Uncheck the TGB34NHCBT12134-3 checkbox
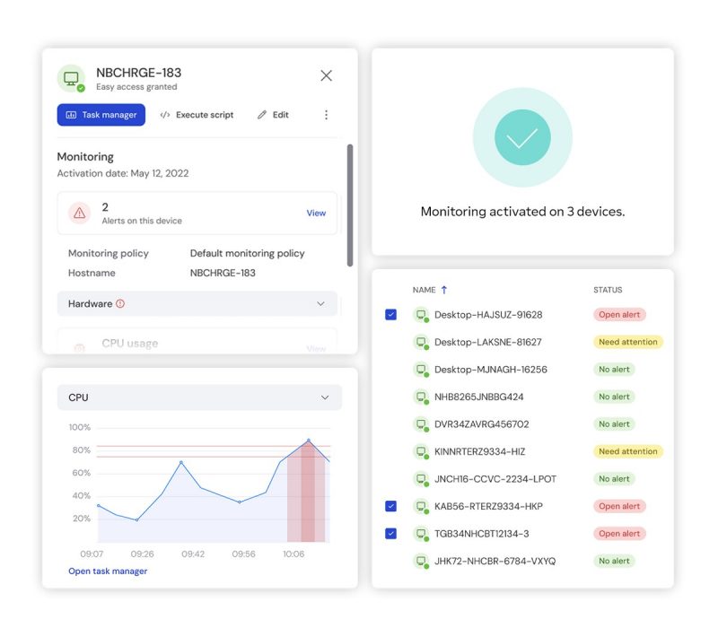Screen dimensions: 718x637 click(x=390, y=534)
